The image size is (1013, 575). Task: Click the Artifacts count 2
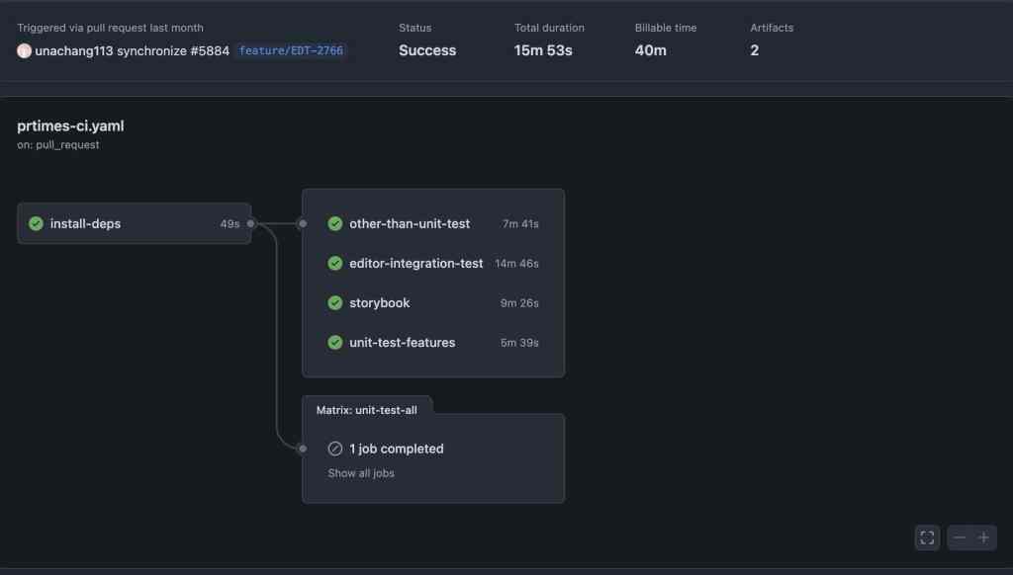(x=755, y=50)
